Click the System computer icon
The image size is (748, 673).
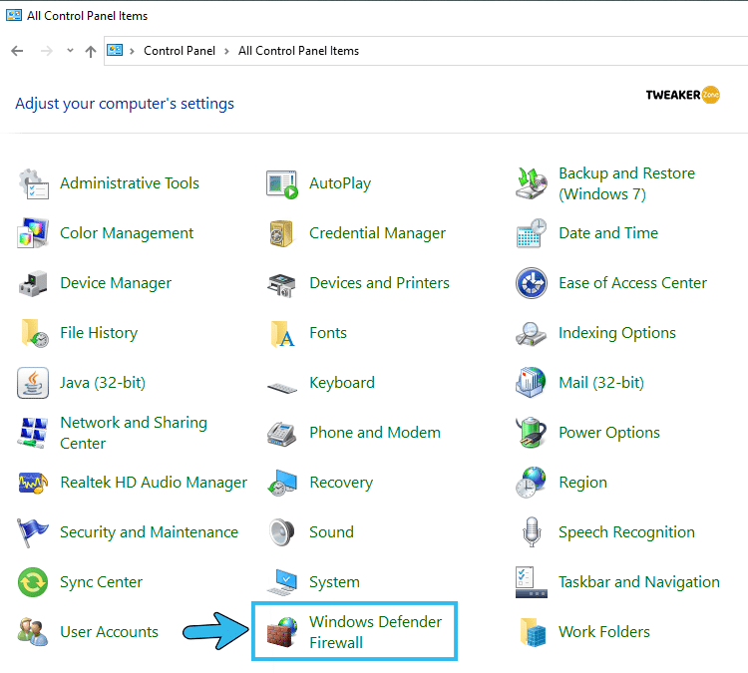click(x=282, y=582)
